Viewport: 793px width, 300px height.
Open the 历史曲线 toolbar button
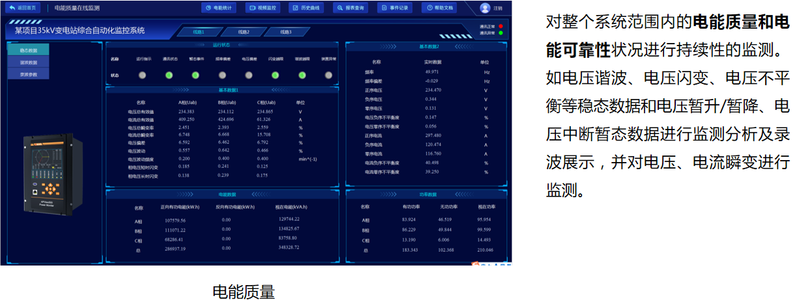coord(307,8)
